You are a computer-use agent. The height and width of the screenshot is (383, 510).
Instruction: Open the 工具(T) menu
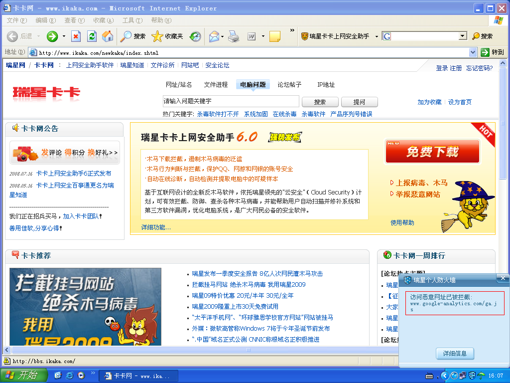[x=132, y=20]
